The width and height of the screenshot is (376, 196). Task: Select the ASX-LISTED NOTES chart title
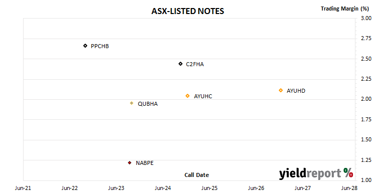pyautogui.click(x=187, y=11)
